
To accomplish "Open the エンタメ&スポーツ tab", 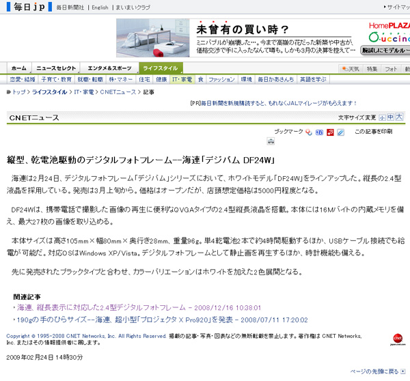I will coord(109,68).
